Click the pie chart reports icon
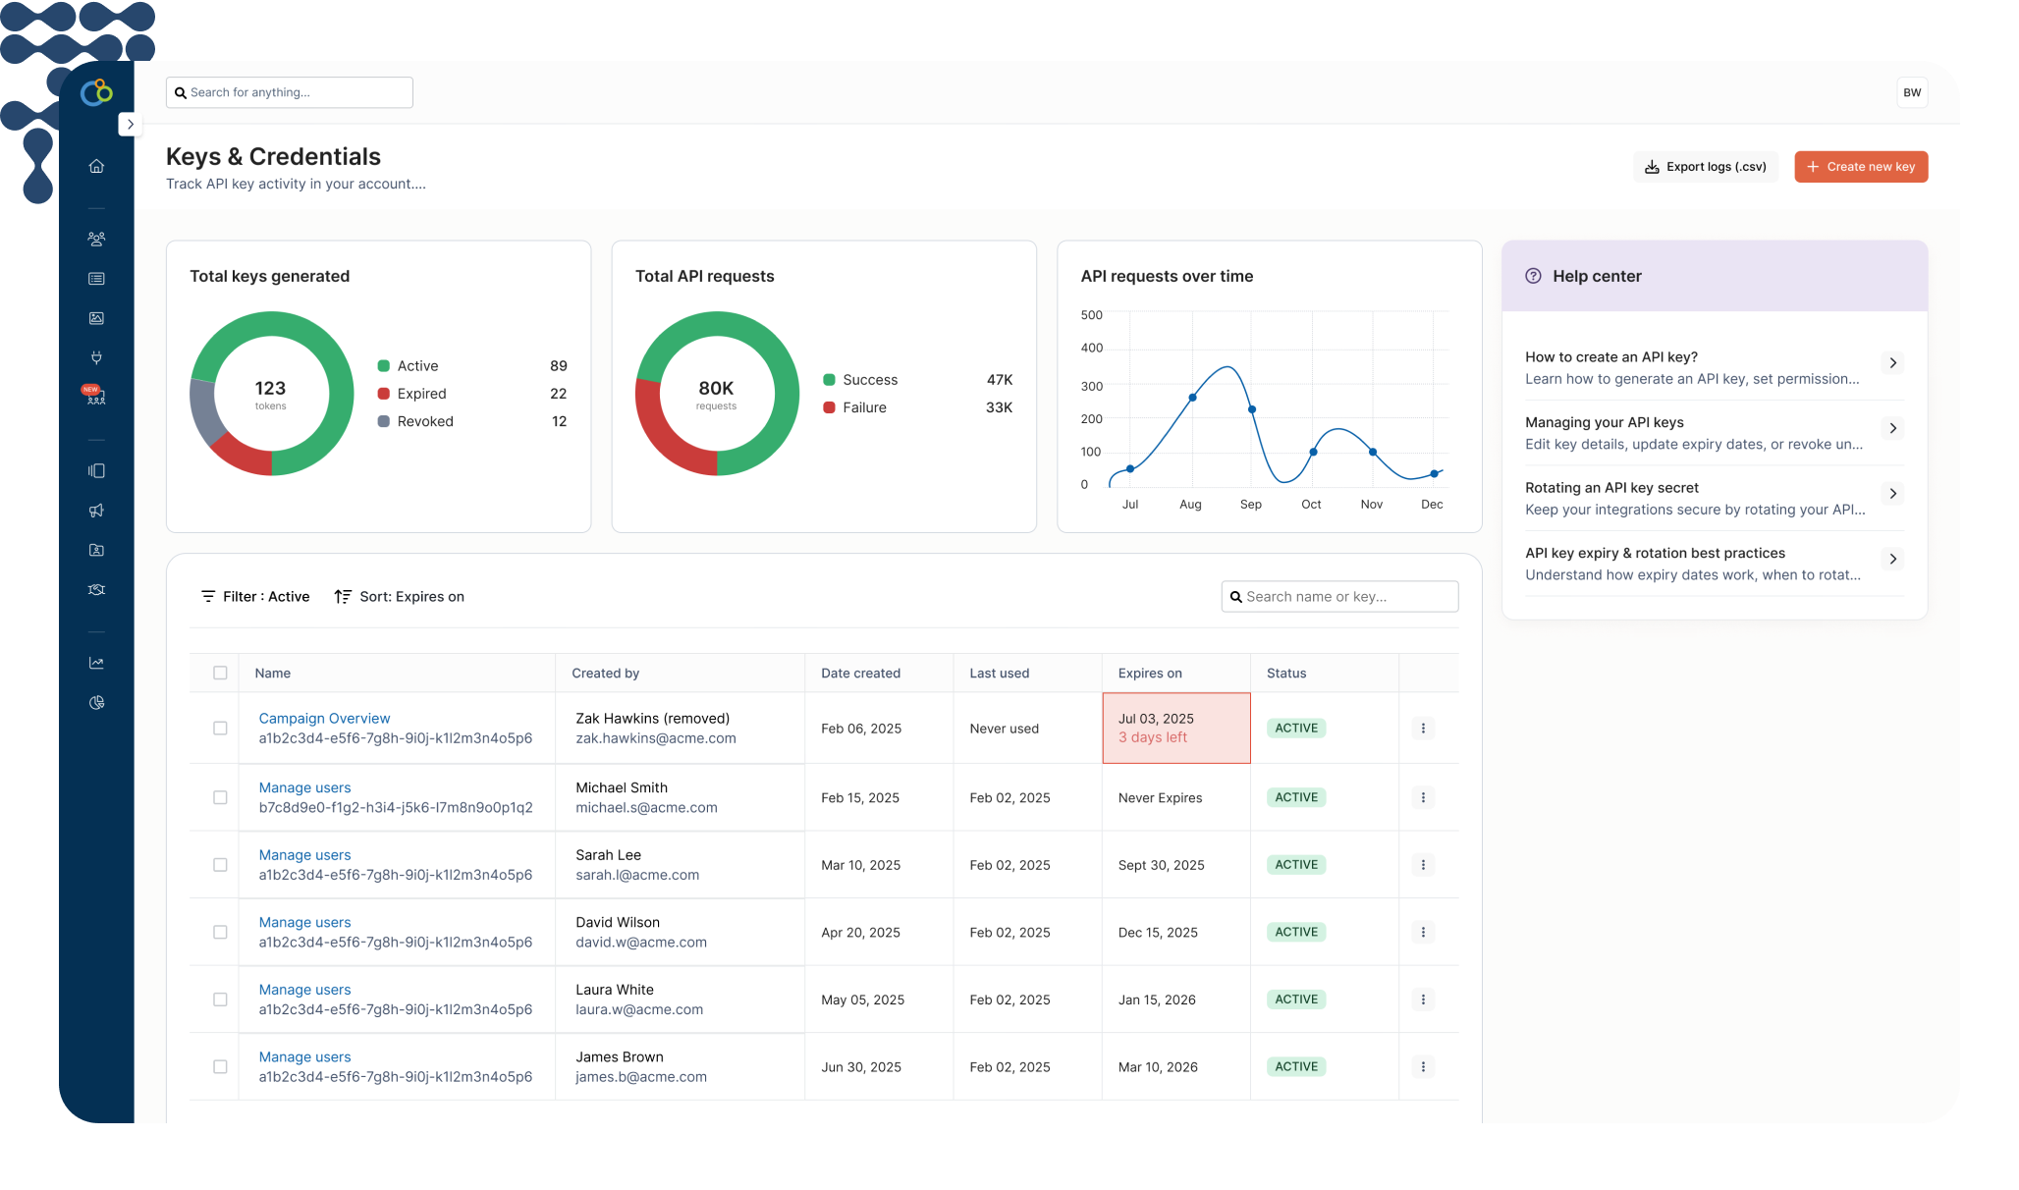2019x1190 pixels. point(96,703)
